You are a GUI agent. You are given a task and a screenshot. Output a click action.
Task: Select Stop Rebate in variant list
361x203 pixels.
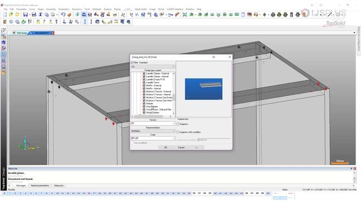[152, 107]
